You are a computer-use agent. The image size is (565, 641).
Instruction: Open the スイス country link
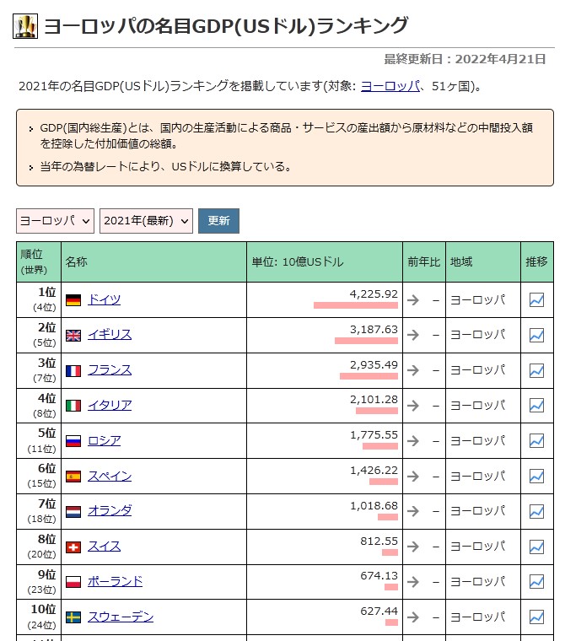104,547
